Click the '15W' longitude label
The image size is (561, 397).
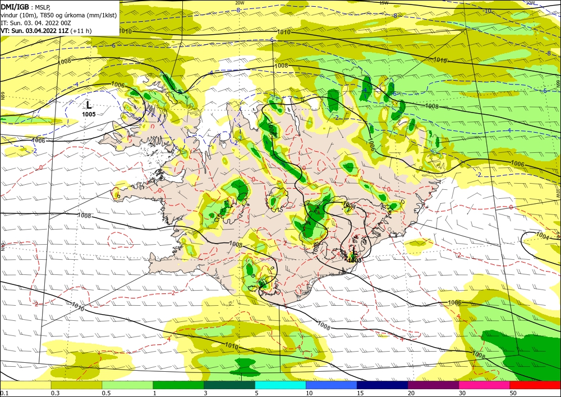(x=384, y=2)
